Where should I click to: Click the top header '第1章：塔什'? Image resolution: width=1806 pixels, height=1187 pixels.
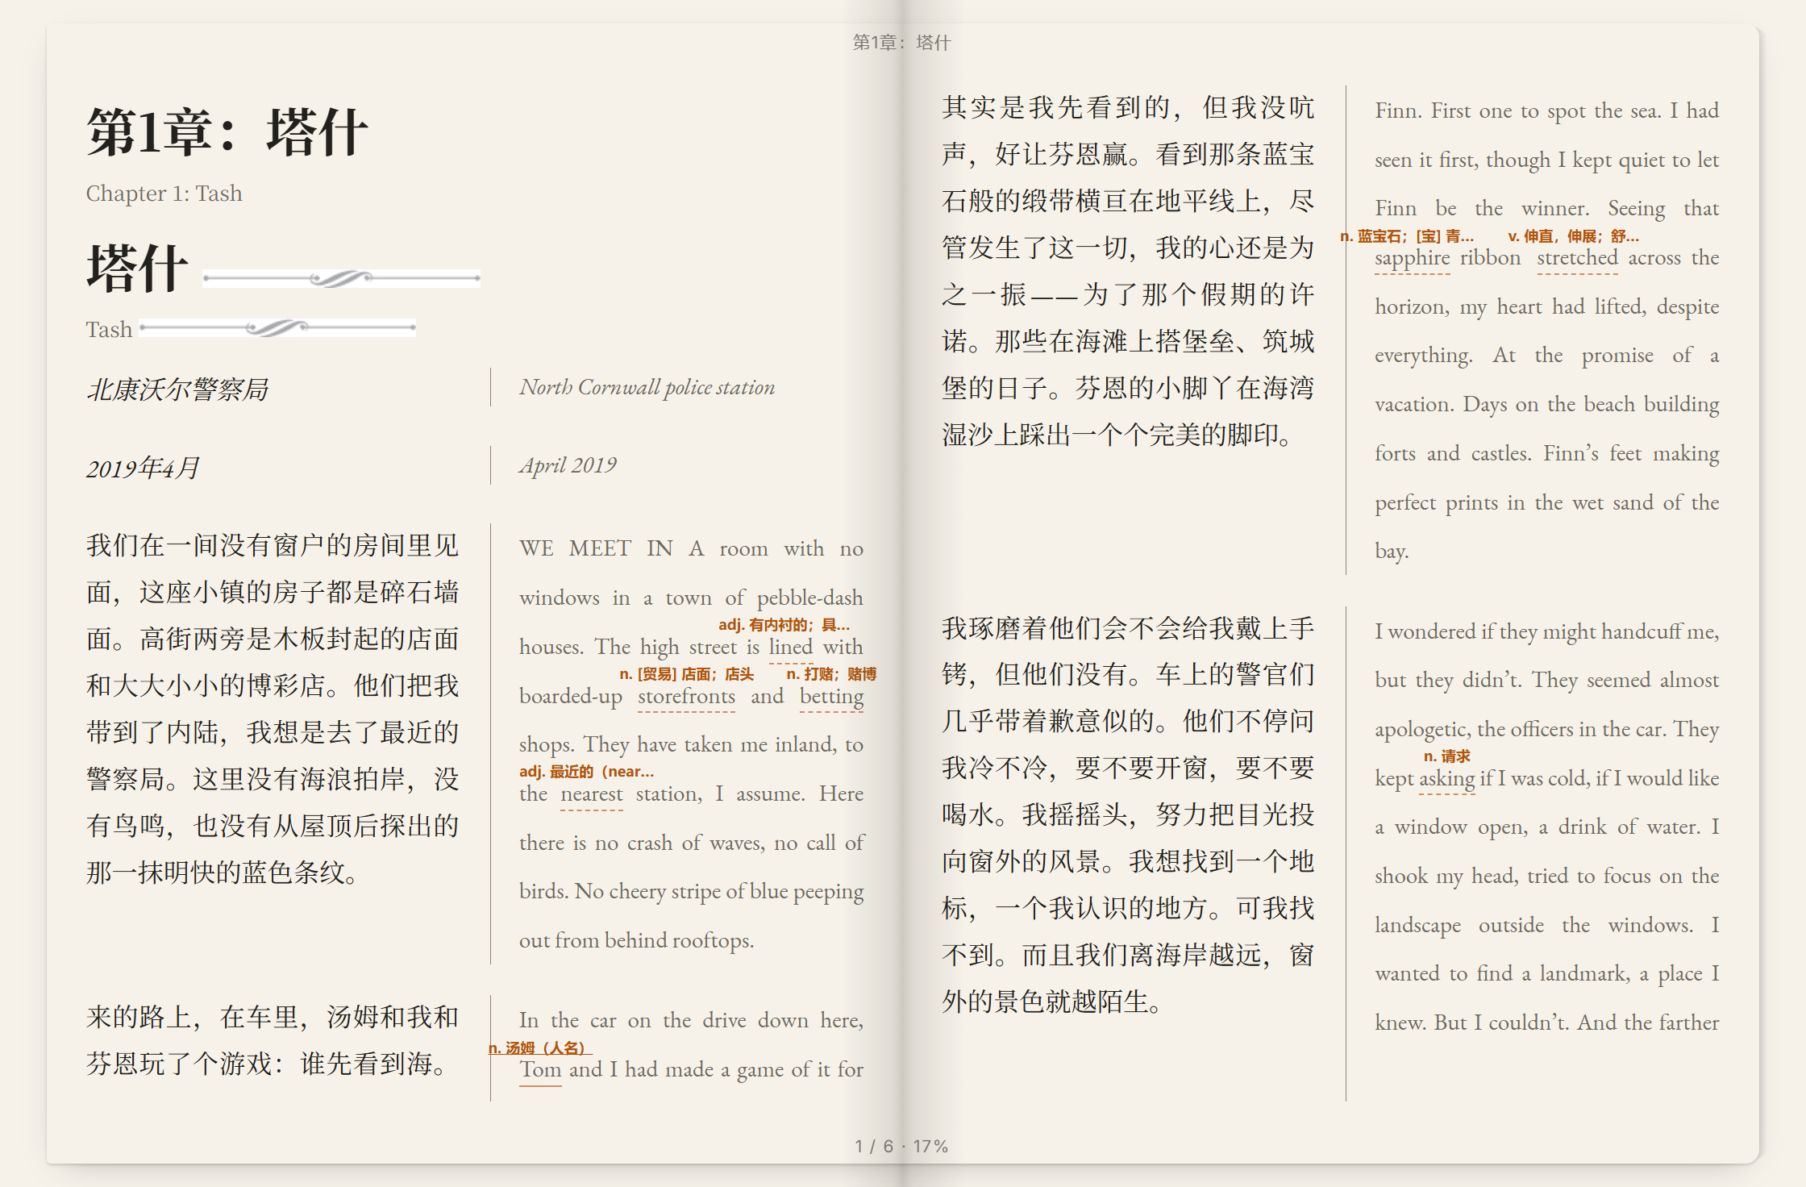click(x=902, y=42)
